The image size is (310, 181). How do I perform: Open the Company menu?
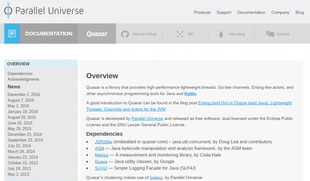click(x=280, y=12)
